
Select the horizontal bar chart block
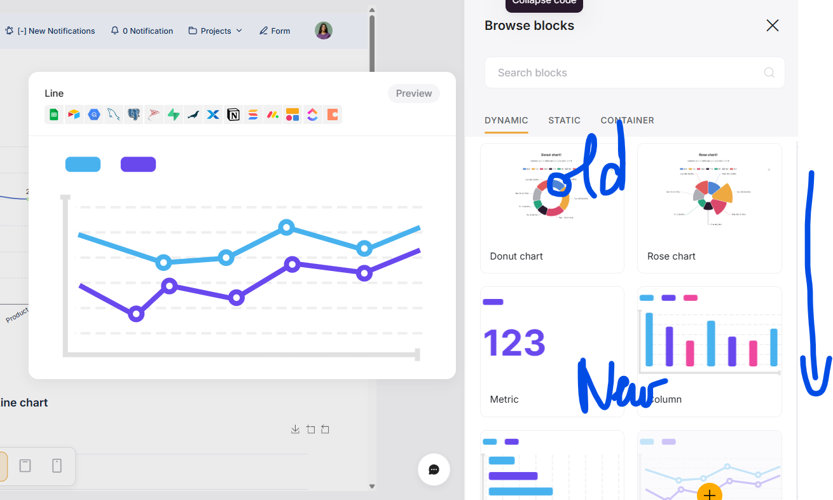coord(552,465)
